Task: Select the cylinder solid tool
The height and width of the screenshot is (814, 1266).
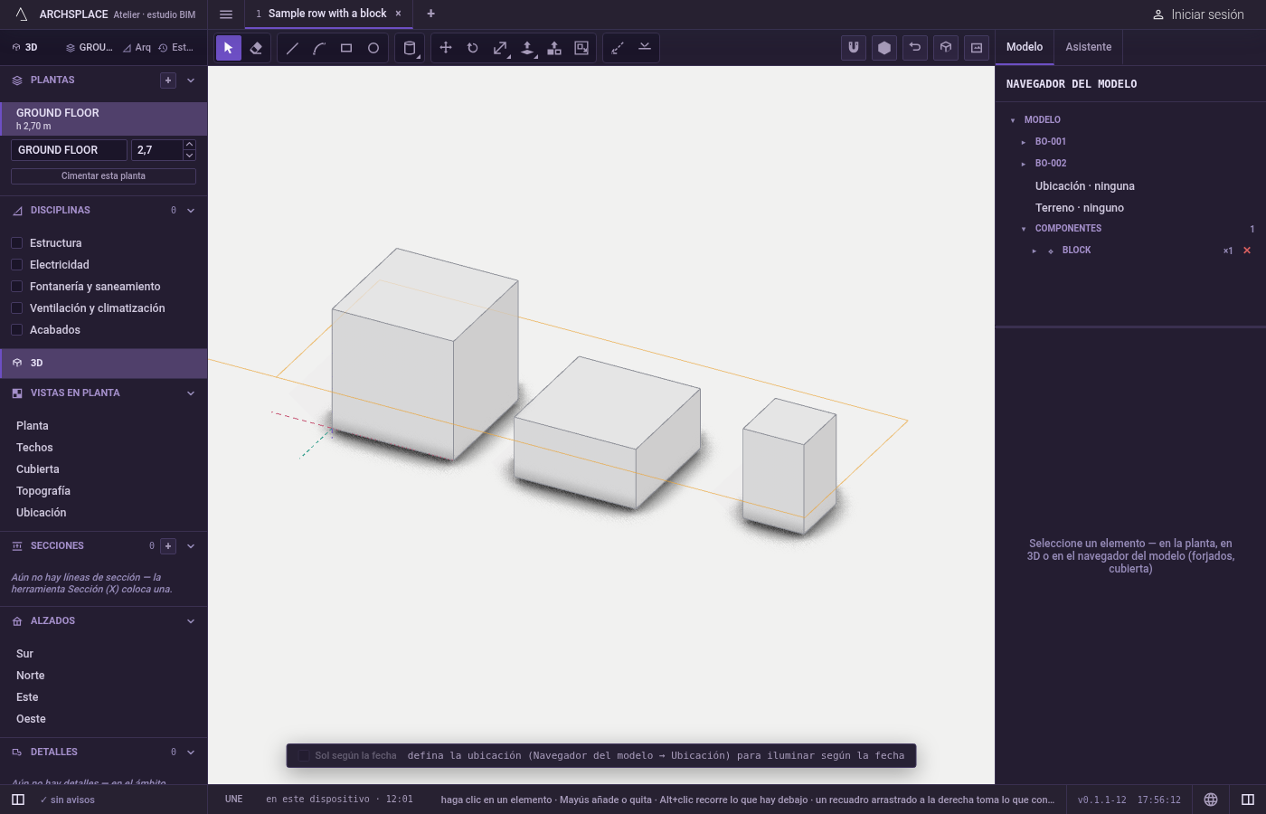Action: [410, 48]
